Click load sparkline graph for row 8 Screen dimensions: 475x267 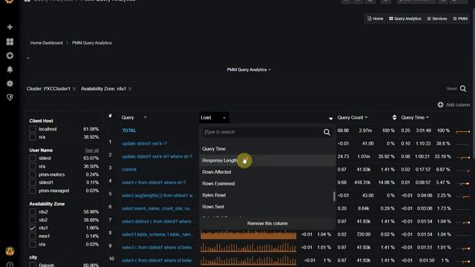pos(249,234)
